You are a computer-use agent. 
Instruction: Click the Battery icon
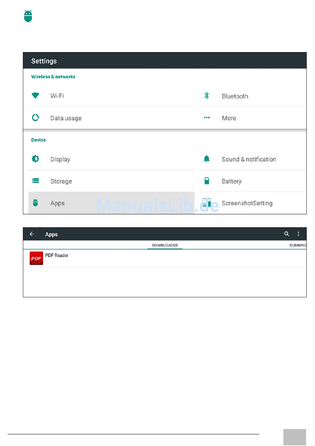(x=207, y=181)
